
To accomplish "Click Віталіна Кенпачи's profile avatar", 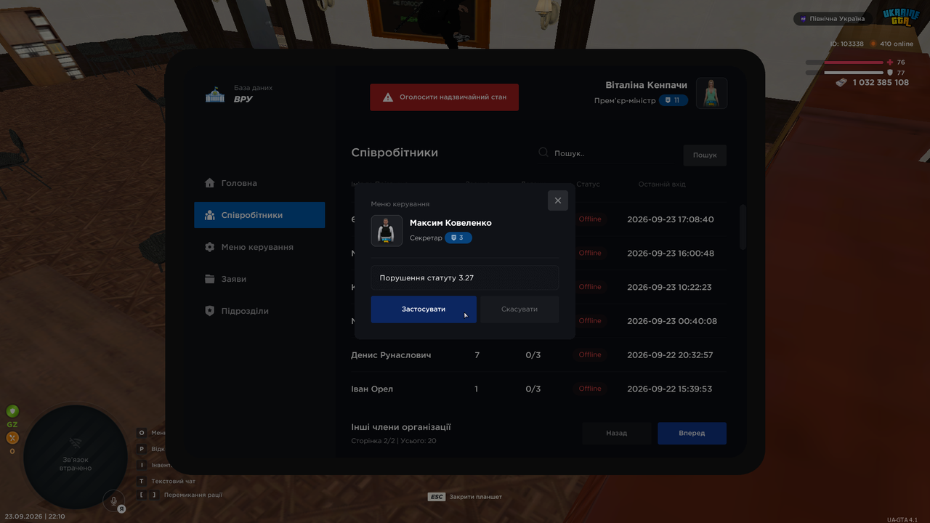I will (712, 93).
